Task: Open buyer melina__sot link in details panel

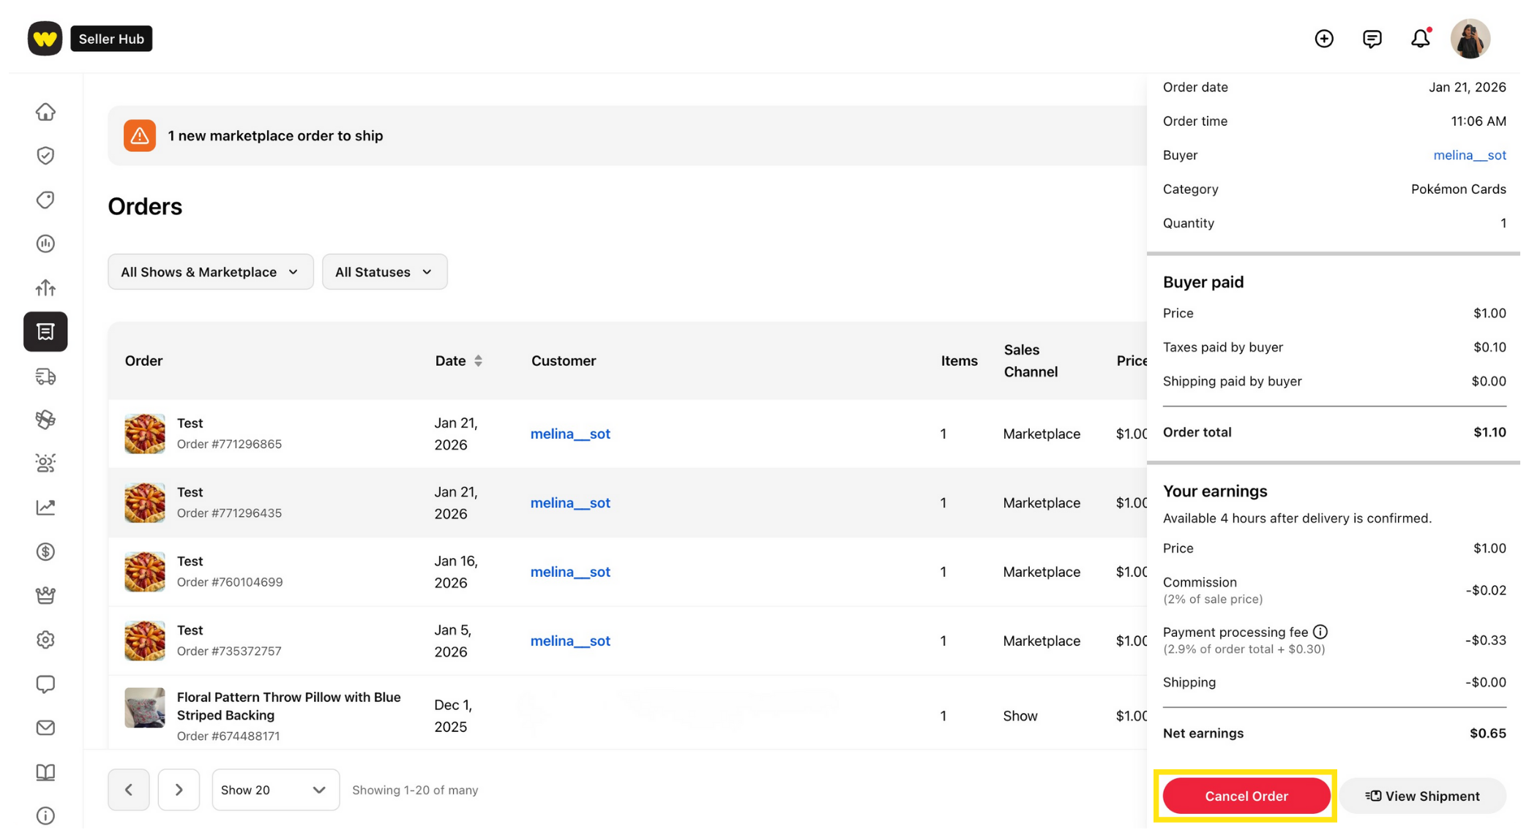Action: [x=1469, y=155]
